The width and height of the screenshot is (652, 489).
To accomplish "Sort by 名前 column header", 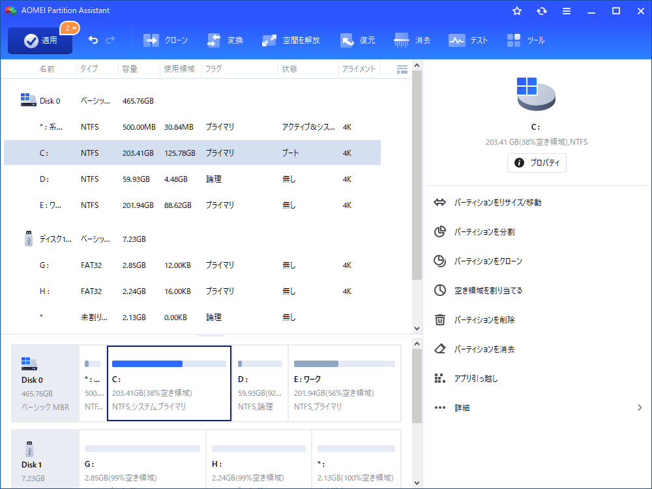I will point(46,69).
